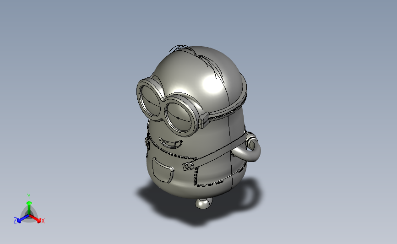
Task: Select the minion's smiling mouth
Action: 170,143
